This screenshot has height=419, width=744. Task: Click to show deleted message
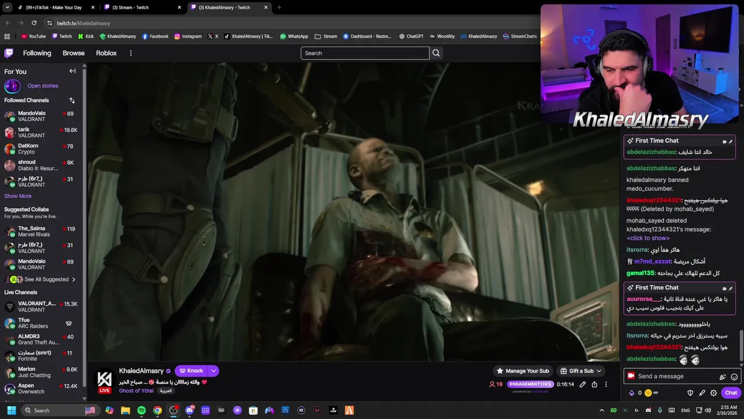648,238
